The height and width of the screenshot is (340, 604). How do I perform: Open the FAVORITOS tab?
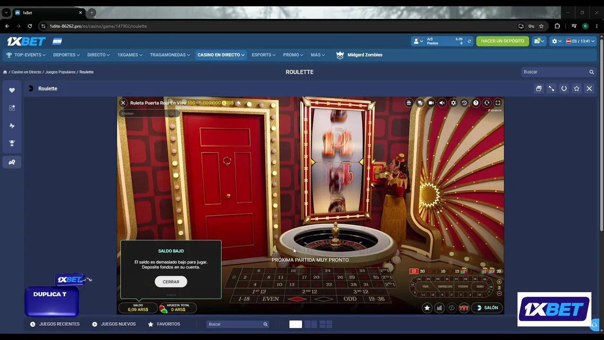tap(164, 324)
